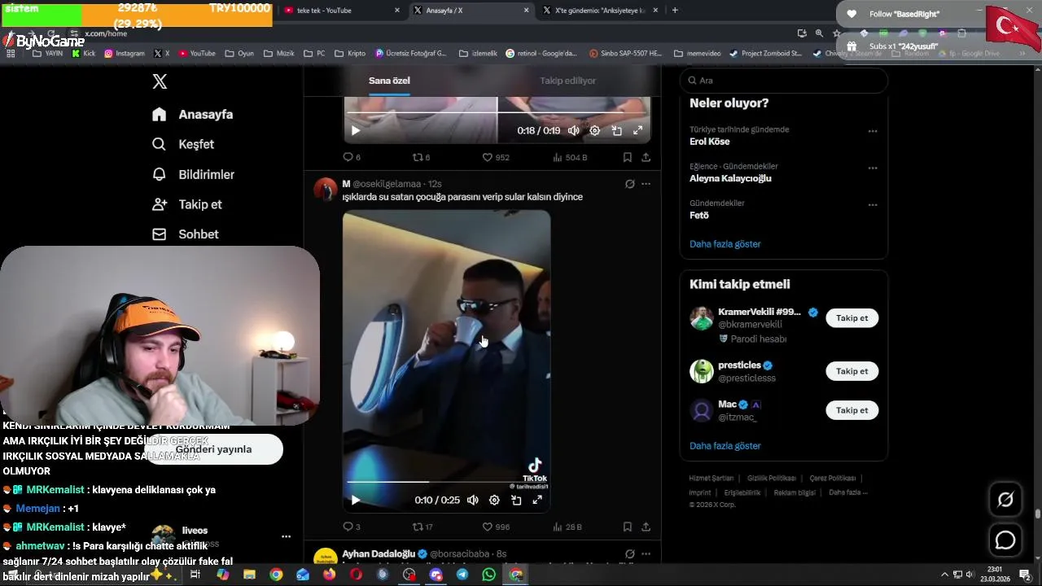Screen dimensions: 1042x586
Task: Open the browser zoom indicator in the address bar
Action: coord(819,33)
